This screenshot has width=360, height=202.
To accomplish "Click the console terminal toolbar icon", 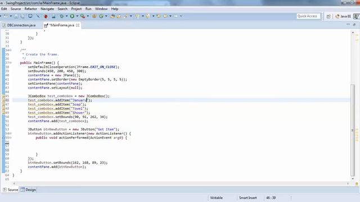I will click(30, 16).
